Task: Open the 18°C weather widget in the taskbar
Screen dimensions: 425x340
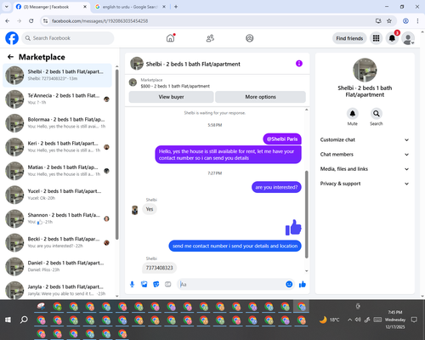Action: click(329, 320)
